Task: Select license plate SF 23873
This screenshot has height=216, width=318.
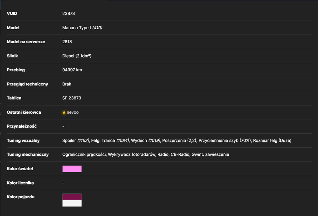Action: click(x=72, y=98)
